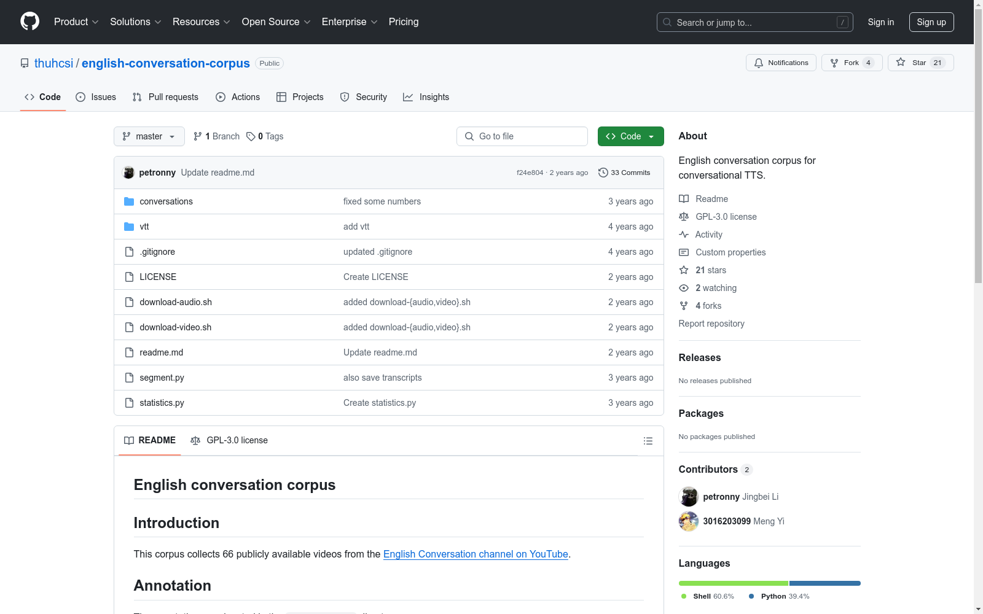Image resolution: width=983 pixels, height=614 pixels.
Task: Click the repository icon beside thuhcsi
Action: (25, 63)
